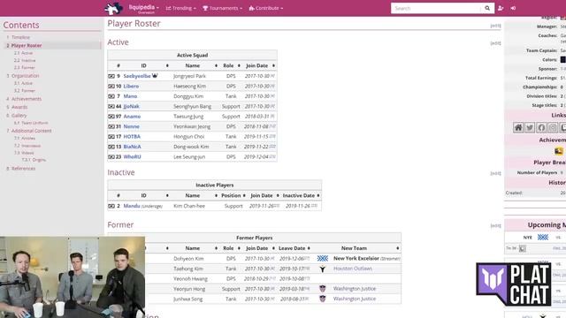The width and height of the screenshot is (566, 318).
Task: Sort Active Squad by ID column
Action: point(167,65)
